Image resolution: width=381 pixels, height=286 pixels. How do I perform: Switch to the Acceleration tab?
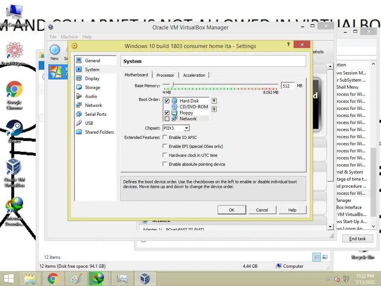coord(194,75)
